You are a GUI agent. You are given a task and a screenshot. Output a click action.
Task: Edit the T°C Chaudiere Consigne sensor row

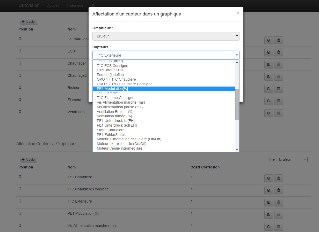[269, 190]
